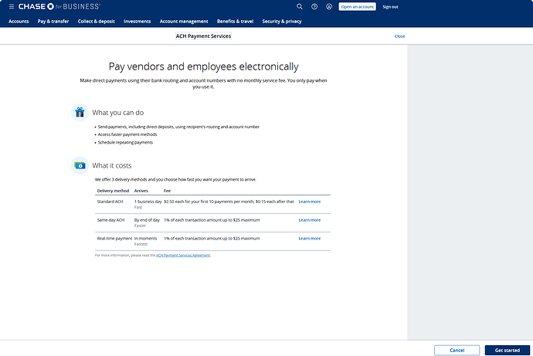Open the hamburger menu icon
This screenshot has height=356, width=533.
pos(11,6)
